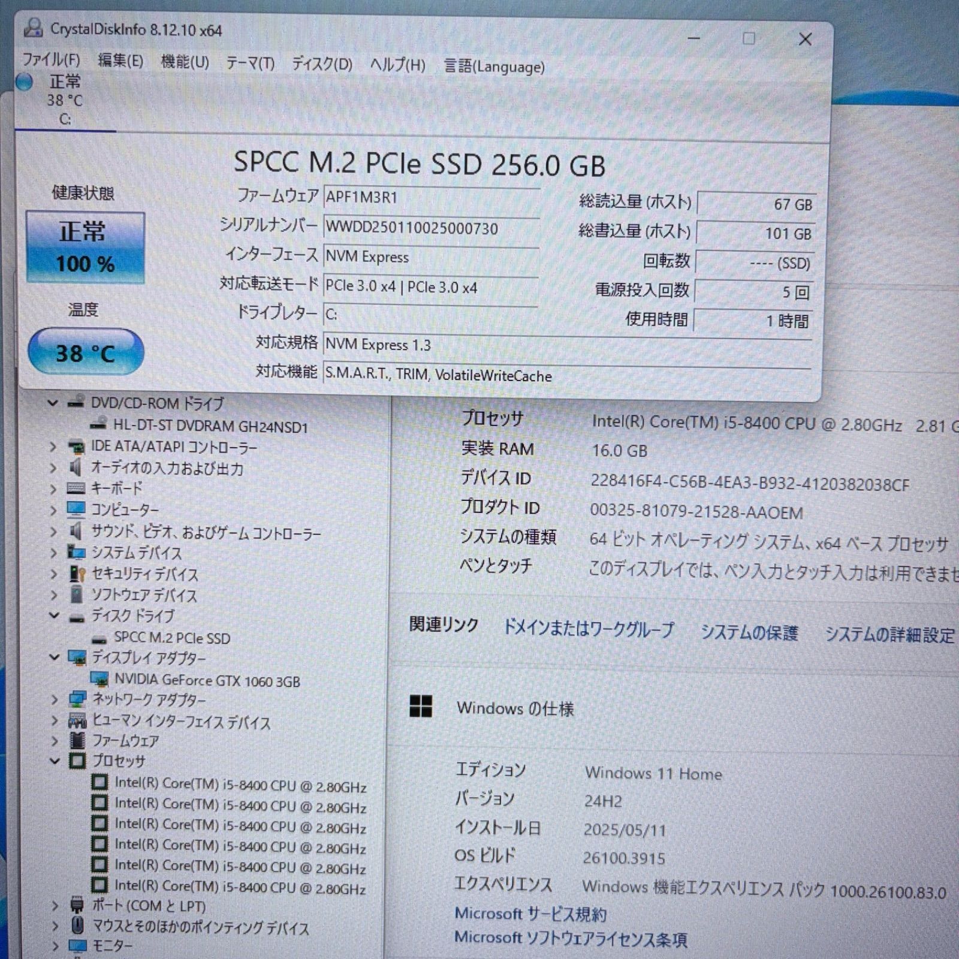The width and height of the screenshot is (959, 959).
Task: Open システムの保護 link
Action: click(750, 632)
